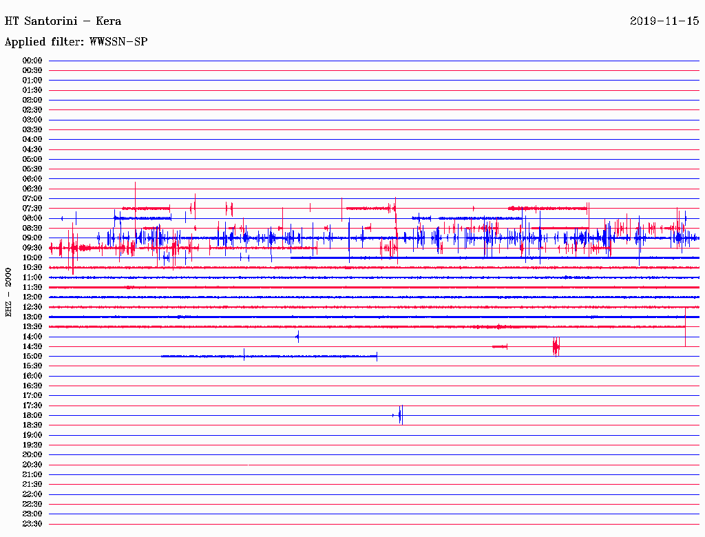Click the blue spike on the 14:00 trace
Viewport: 705px width, 537px height.
click(x=297, y=337)
